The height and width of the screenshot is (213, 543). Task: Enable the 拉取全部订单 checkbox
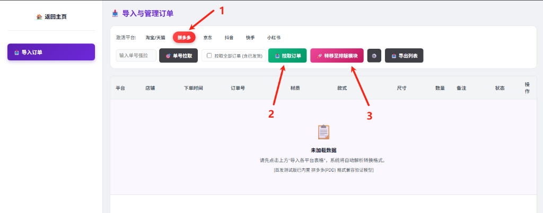click(209, 55)
